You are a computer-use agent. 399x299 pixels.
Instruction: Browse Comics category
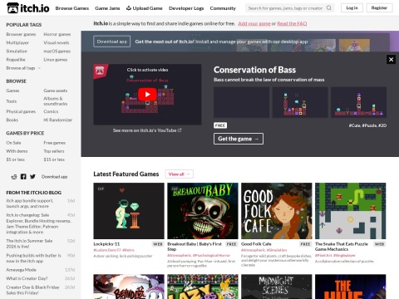[x=51, y=111]
